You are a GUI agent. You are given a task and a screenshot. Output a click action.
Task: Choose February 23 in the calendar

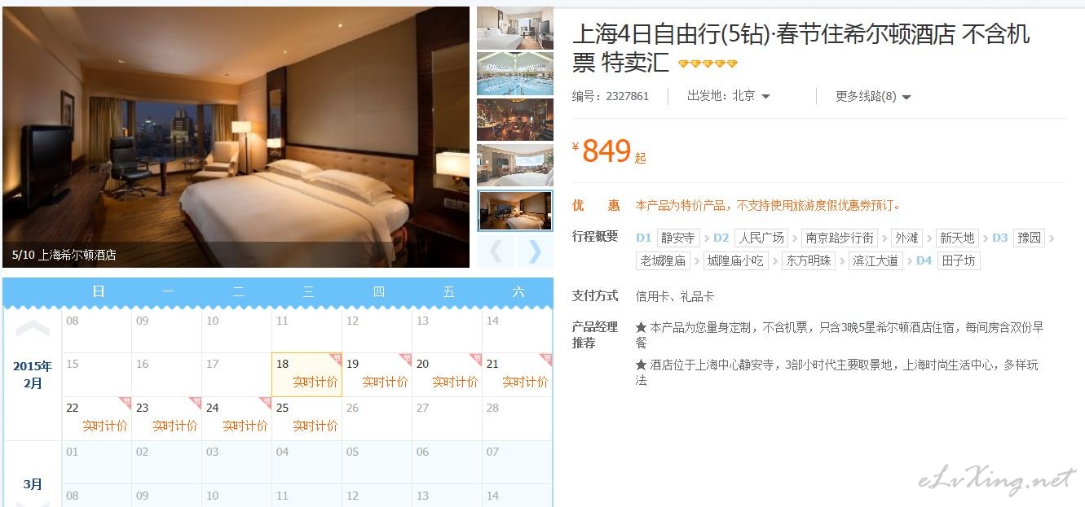pos(166,418)
